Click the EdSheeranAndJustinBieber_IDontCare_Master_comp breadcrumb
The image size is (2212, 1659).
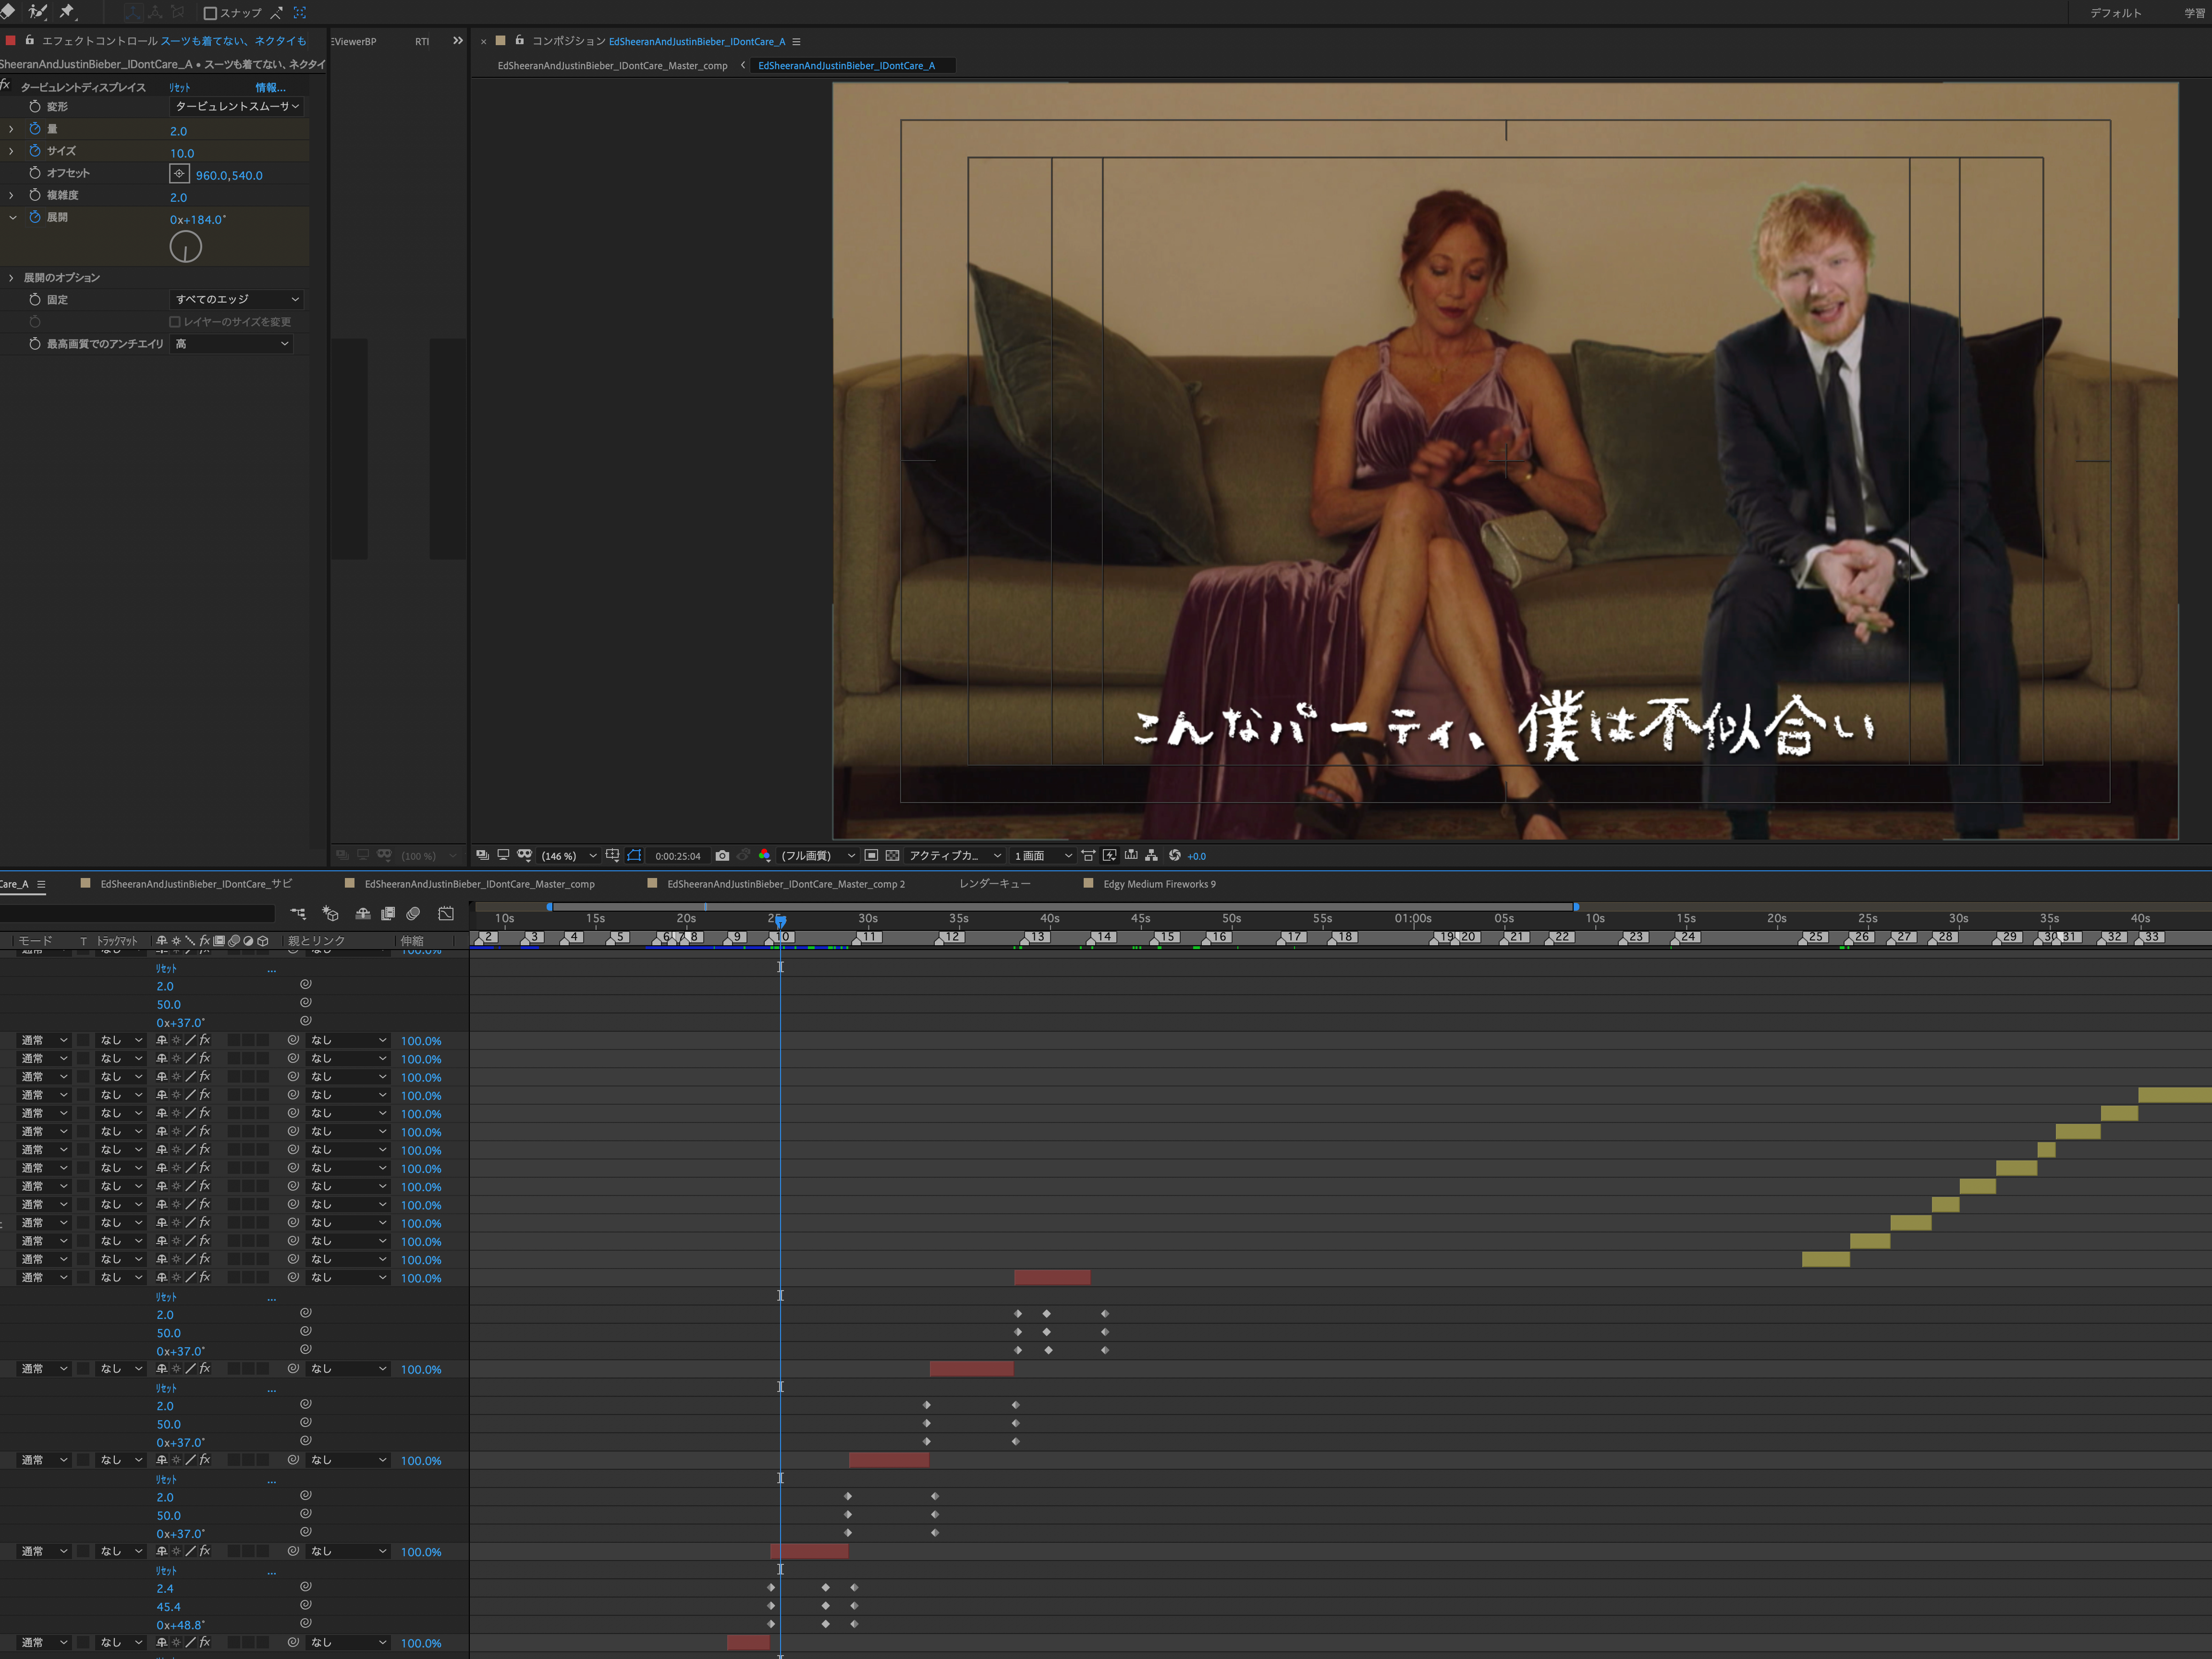tap(612, 66)
